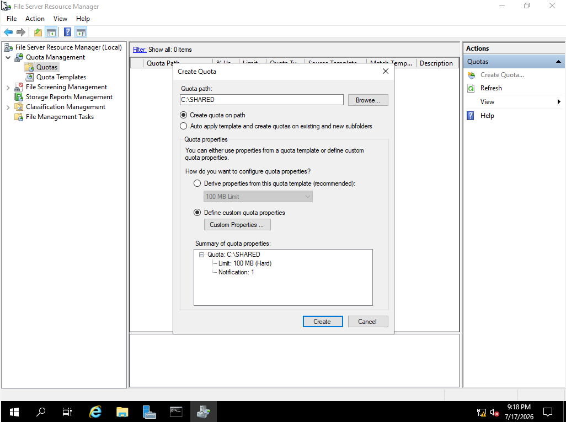Open File Explorer from the taskbar
This screenshot has width=566, height=422.
coord(122,412)
